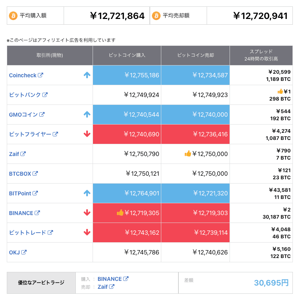Click the red down arrow in ビットフライヤー row
Image resolution: width=305 pixels, height=297 pixels.
(87, 134)
